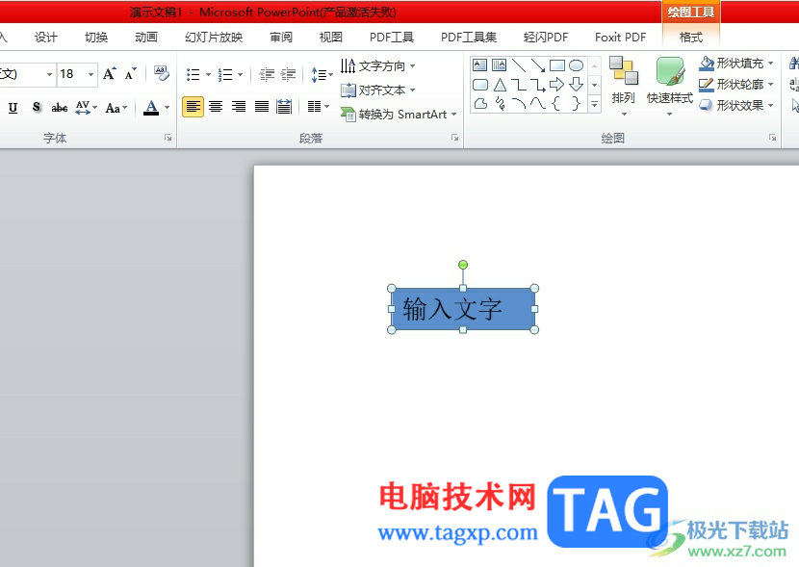Open 形状填充 shape fill options

coord(736,64)
